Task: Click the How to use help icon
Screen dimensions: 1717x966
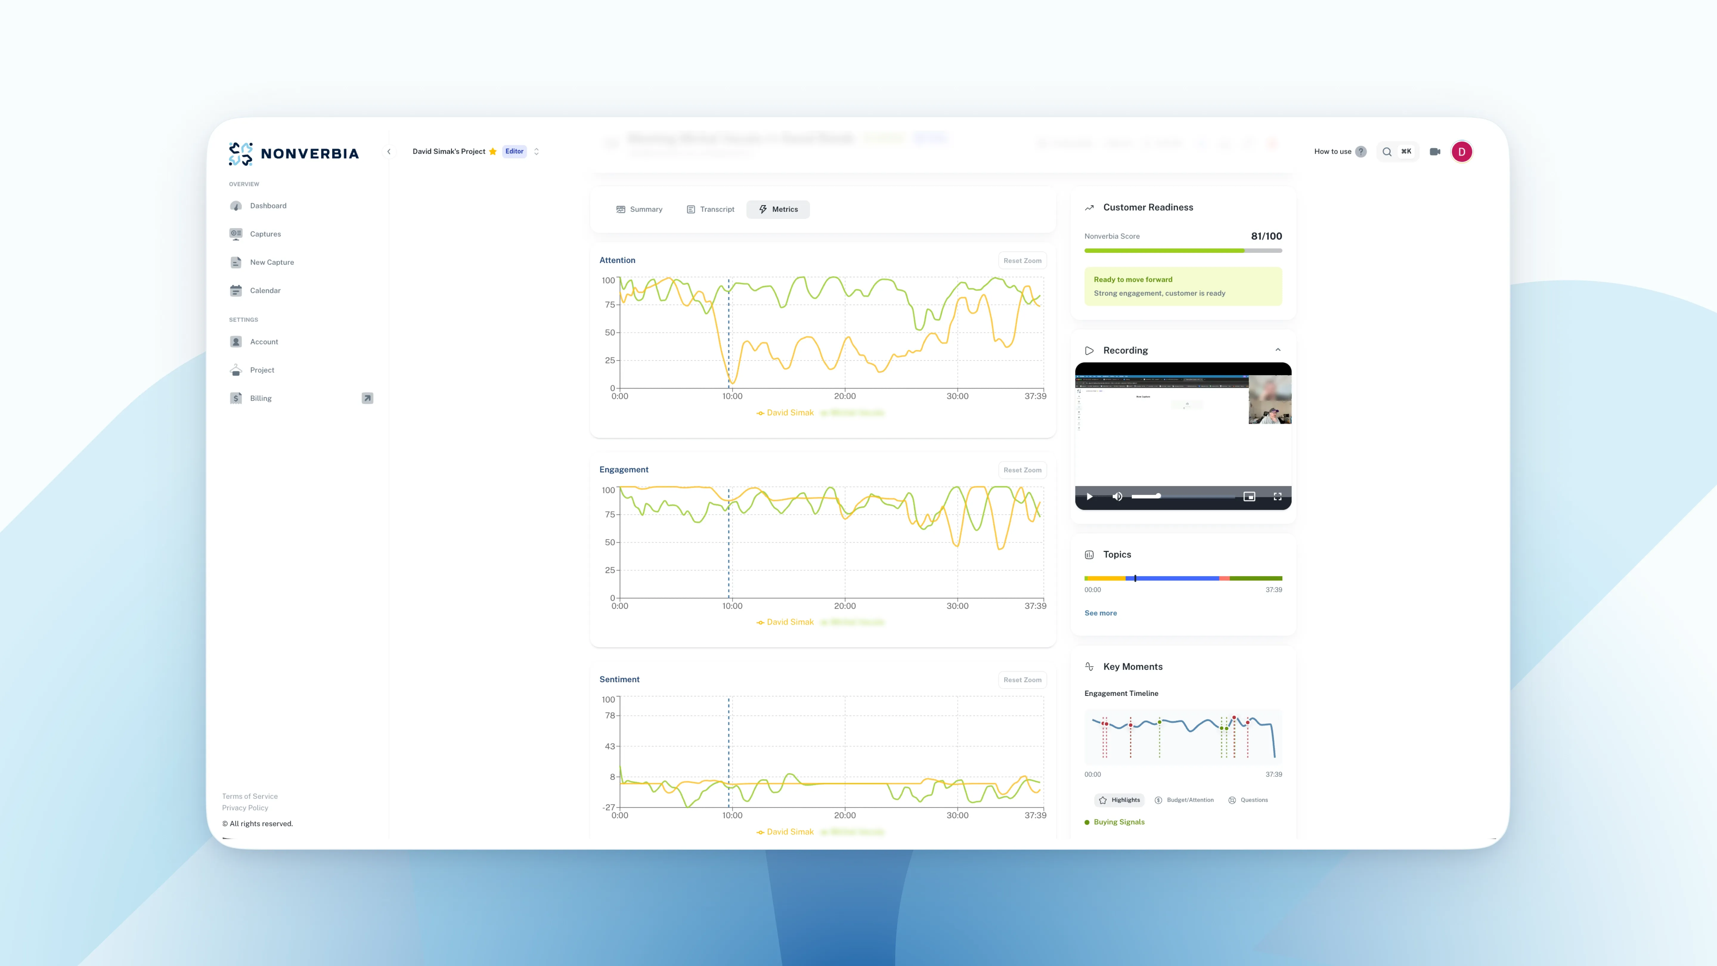Action: click(x=1360, y=152)
